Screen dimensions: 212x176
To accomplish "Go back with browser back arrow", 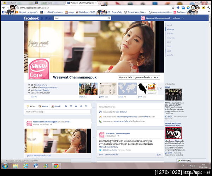I will click(x=4, y=8).
